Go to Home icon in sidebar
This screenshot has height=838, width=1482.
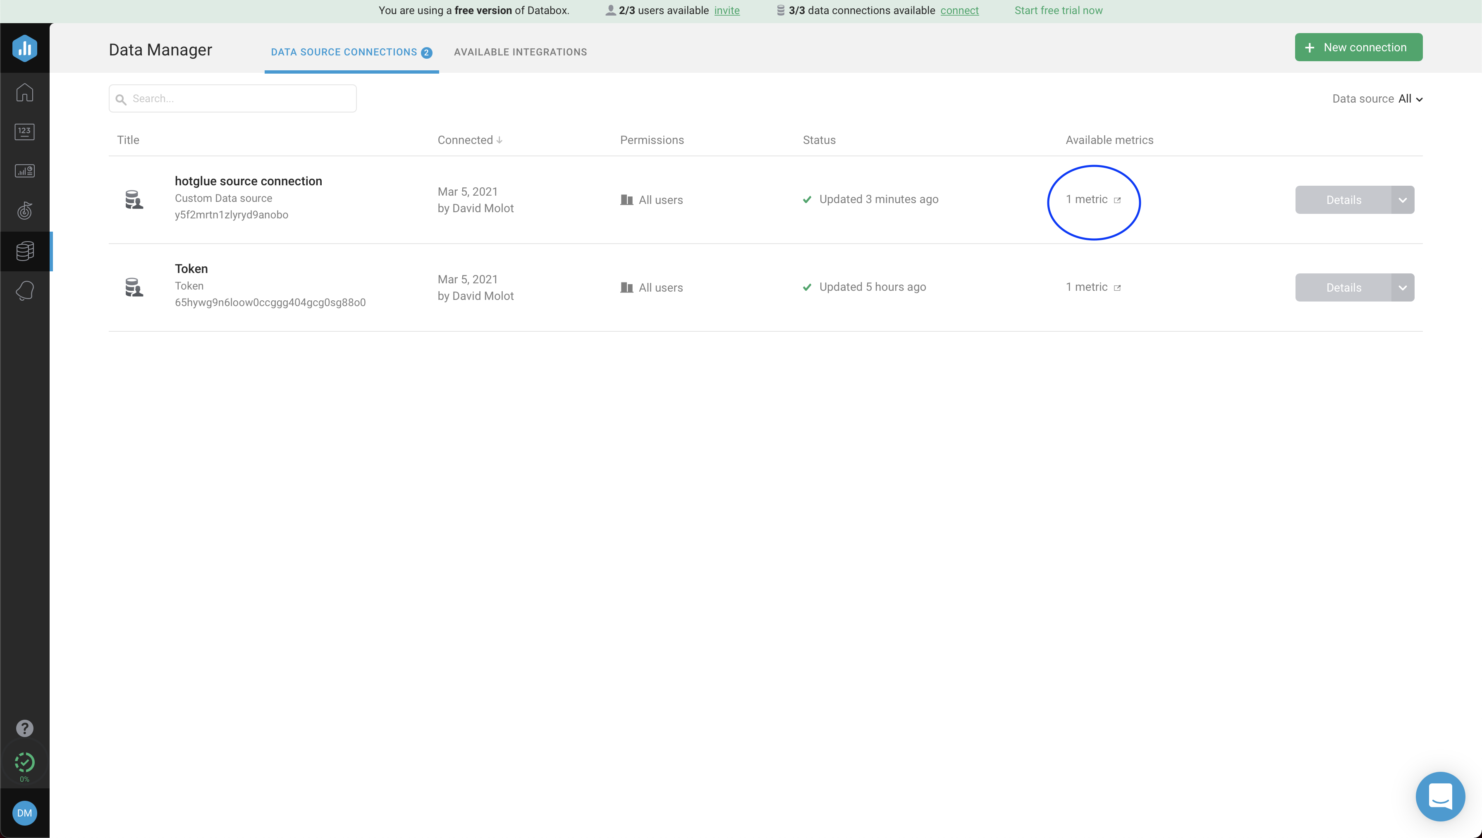(x=25, y=93)
